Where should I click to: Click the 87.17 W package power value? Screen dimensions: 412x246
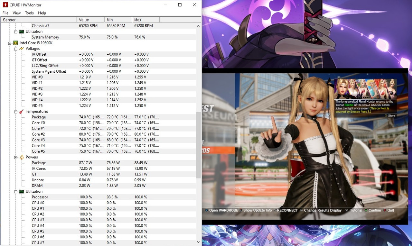click(86, 163)
